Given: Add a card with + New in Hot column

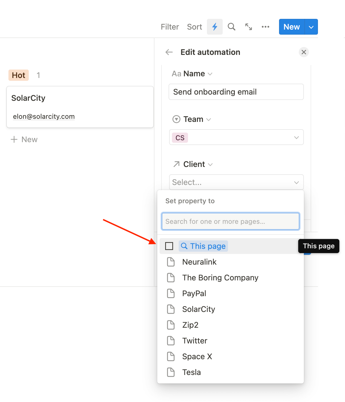Looking at the screenshot, I should 24,139.
